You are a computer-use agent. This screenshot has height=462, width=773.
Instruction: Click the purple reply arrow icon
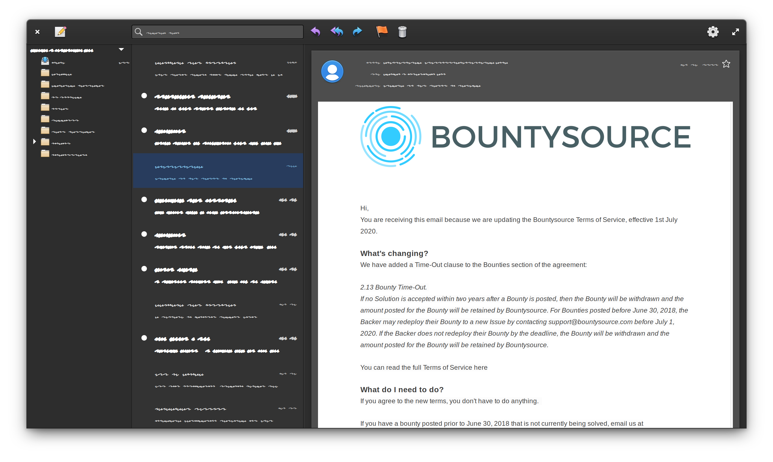tap(316, 32)
